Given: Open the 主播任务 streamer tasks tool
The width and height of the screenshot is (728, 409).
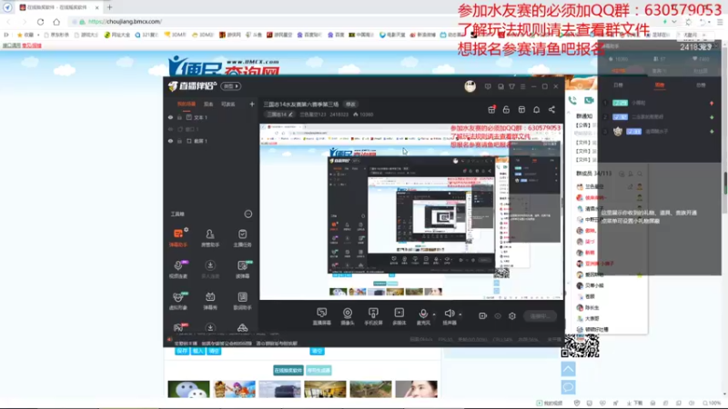Looking at the screenshot, I should 242,237.
